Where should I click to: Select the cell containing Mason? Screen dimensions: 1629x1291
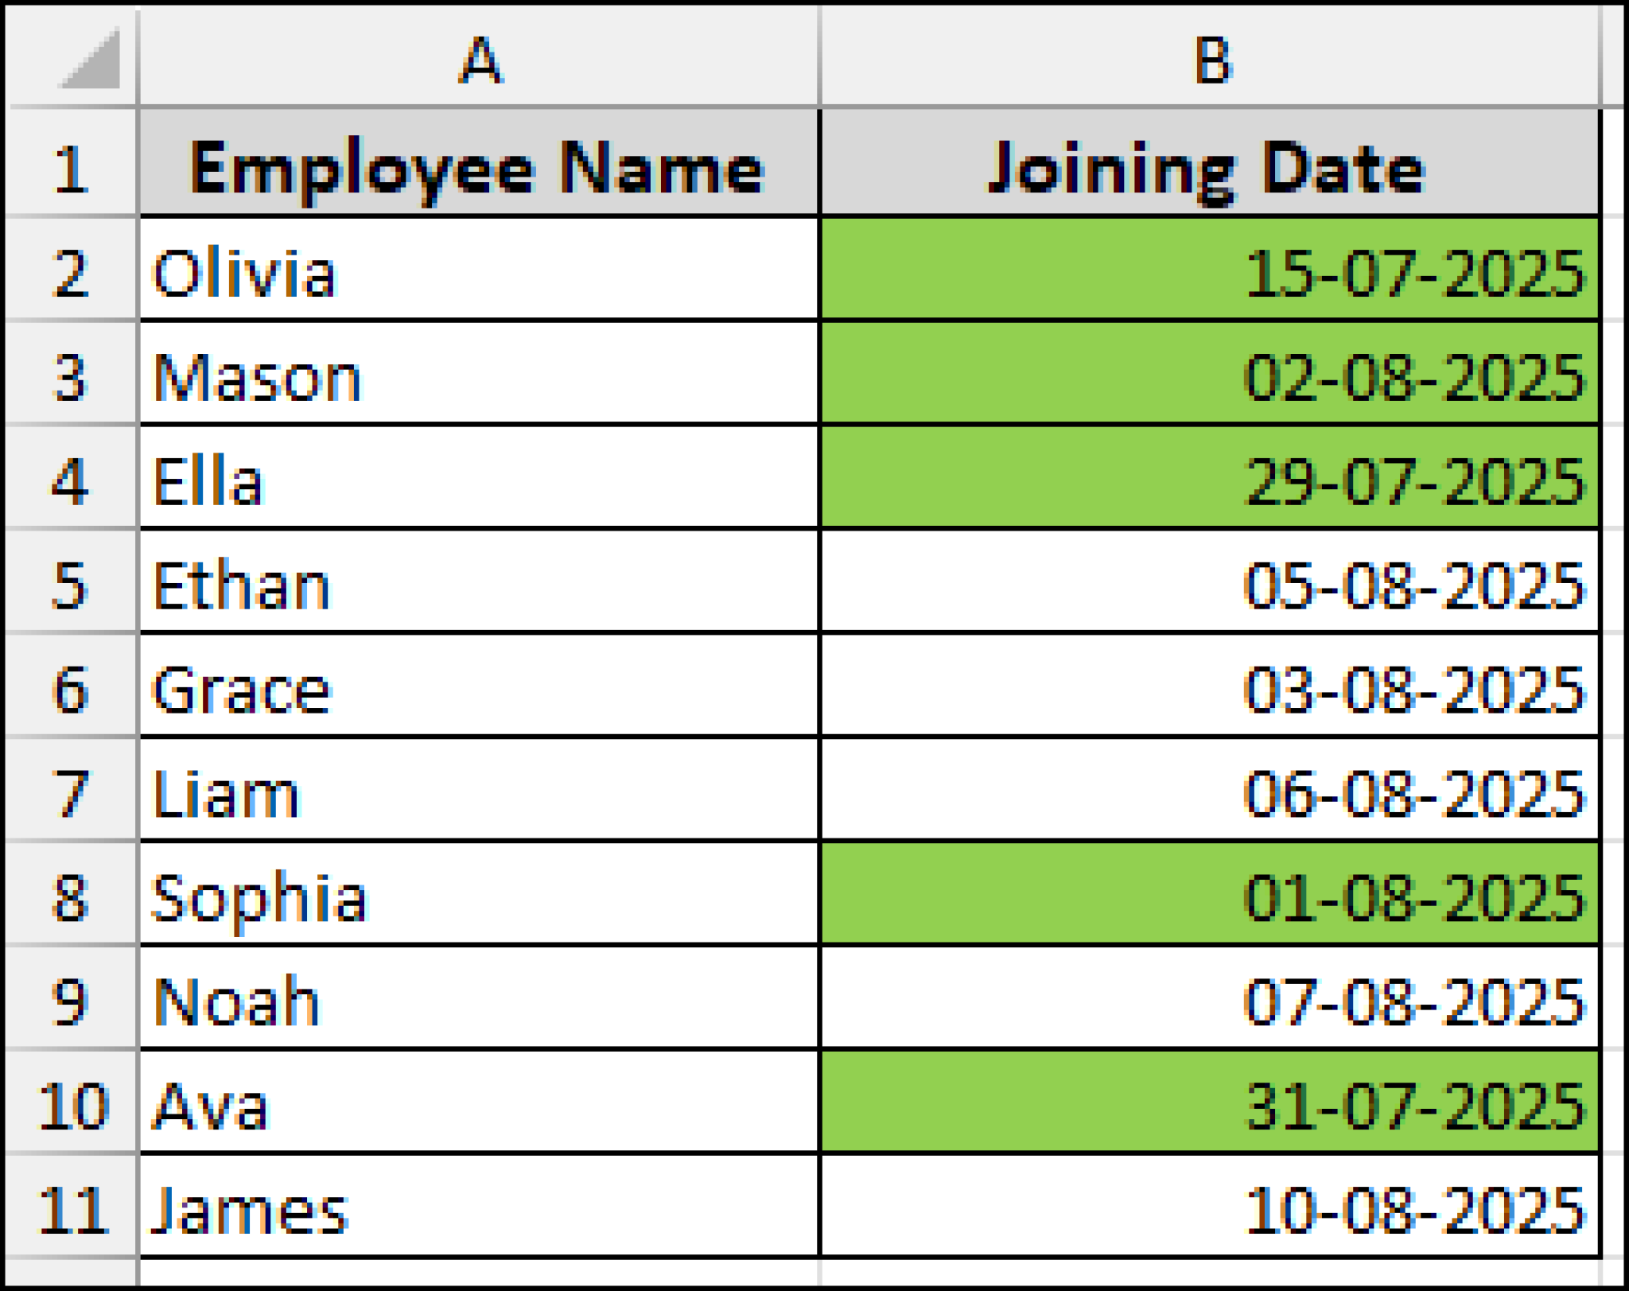pyautogui.click(x=477, y=378)
